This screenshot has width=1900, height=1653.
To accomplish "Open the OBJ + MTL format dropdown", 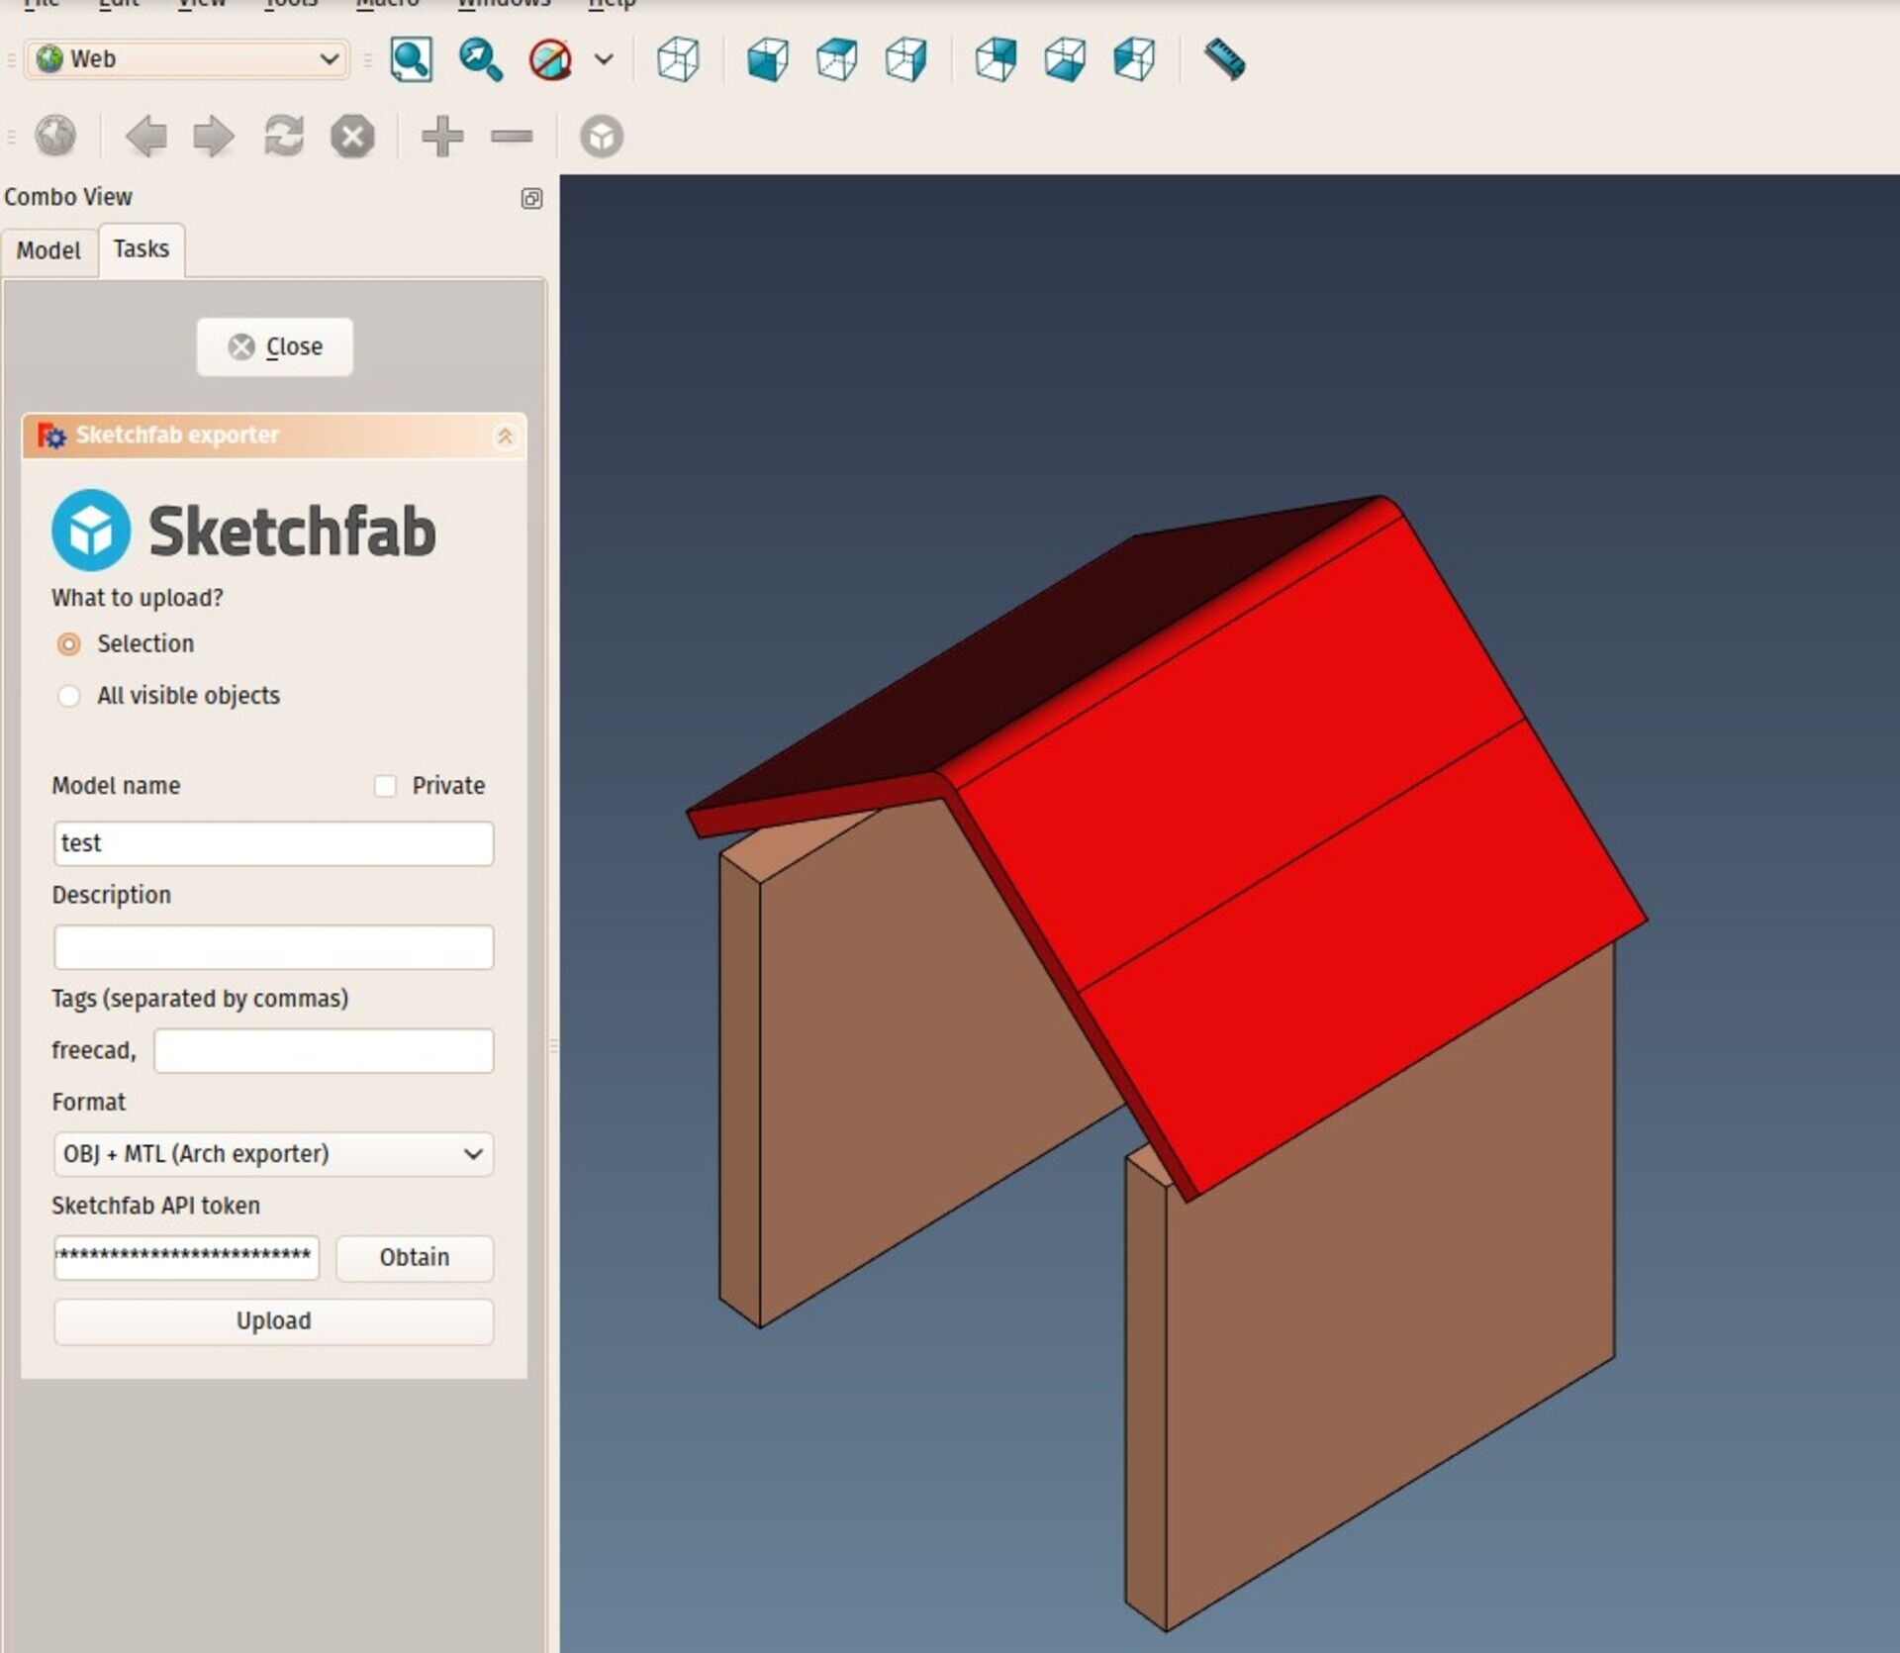I will [273, 1154].
